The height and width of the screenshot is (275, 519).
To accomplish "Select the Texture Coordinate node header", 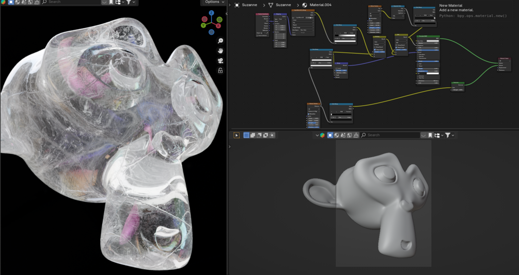I will point(262,14).
